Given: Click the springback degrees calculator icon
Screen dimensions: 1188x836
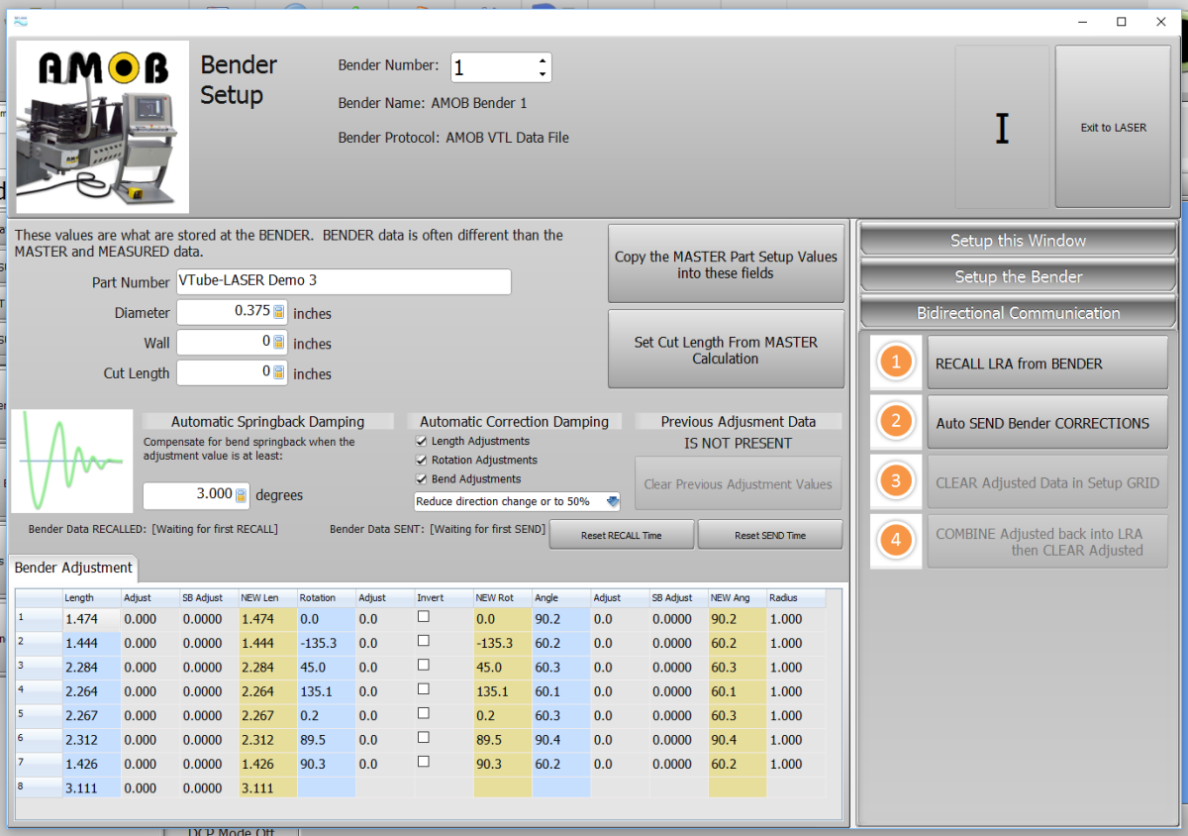Looking at the screenshot, I should 241,494.
